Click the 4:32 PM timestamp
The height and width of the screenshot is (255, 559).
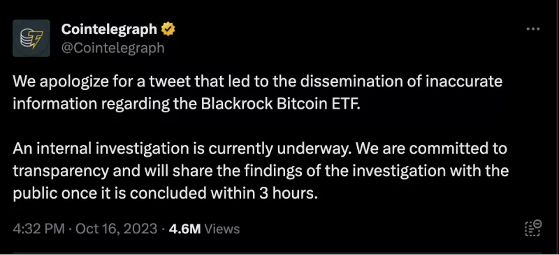click(x=39, y=229)
